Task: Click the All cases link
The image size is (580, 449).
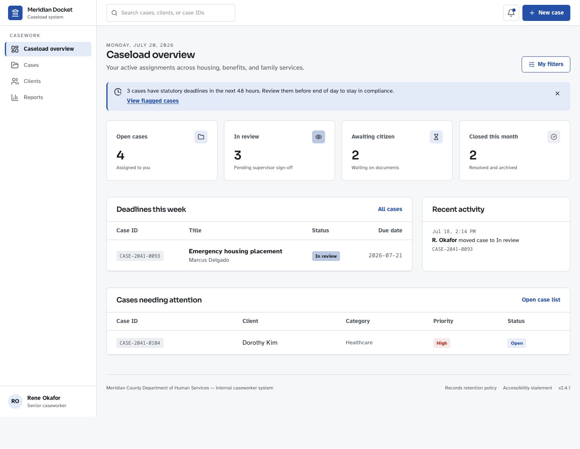Action: [x=390, y=209]
